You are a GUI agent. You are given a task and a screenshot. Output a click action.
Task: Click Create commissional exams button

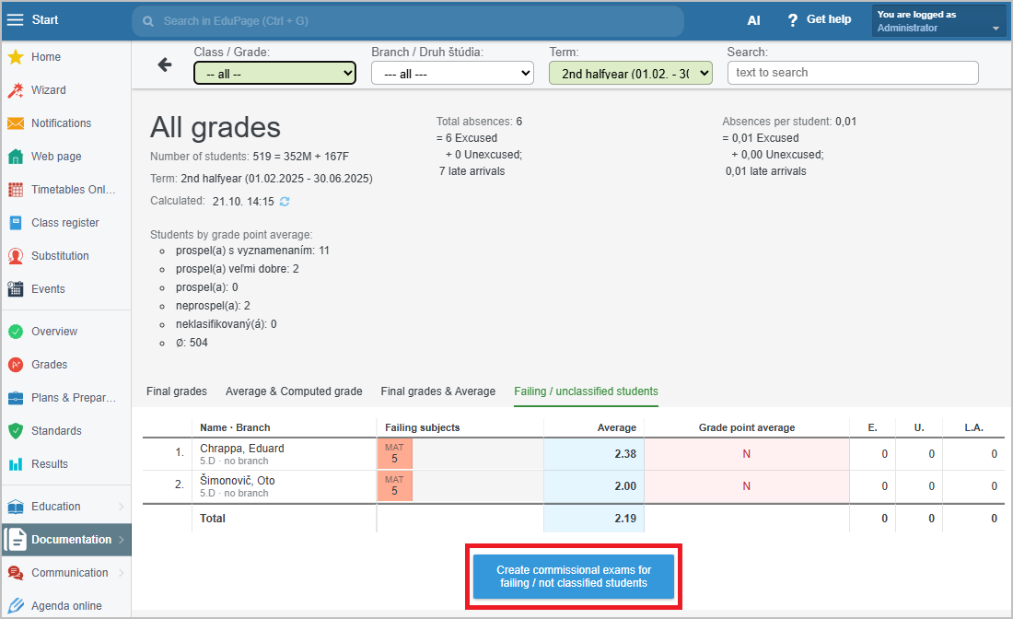(574, 577)
